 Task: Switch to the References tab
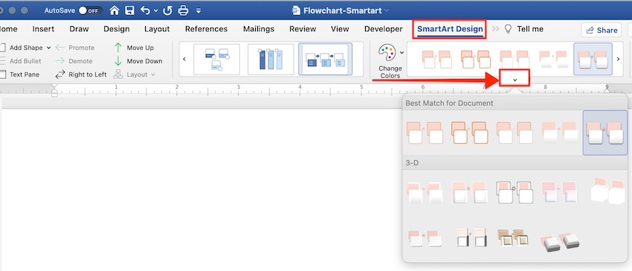tap(207, 29)
